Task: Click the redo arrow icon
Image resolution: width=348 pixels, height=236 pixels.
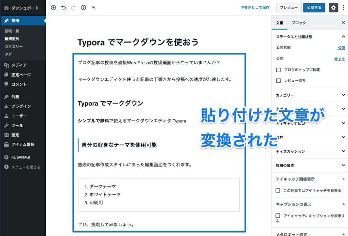Action: 73,7
